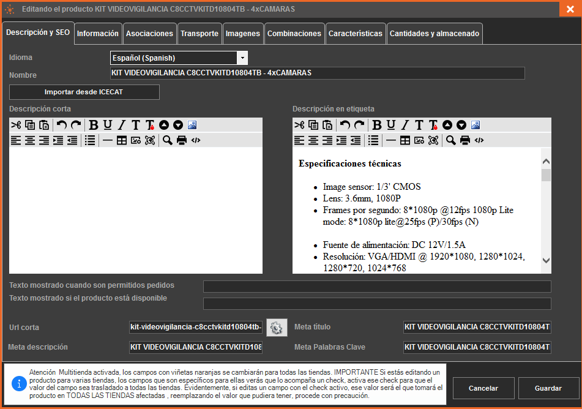Click the print icon in Descripción en etiqueta
This screenshot has height=409, width=582.
click(465, 140)
